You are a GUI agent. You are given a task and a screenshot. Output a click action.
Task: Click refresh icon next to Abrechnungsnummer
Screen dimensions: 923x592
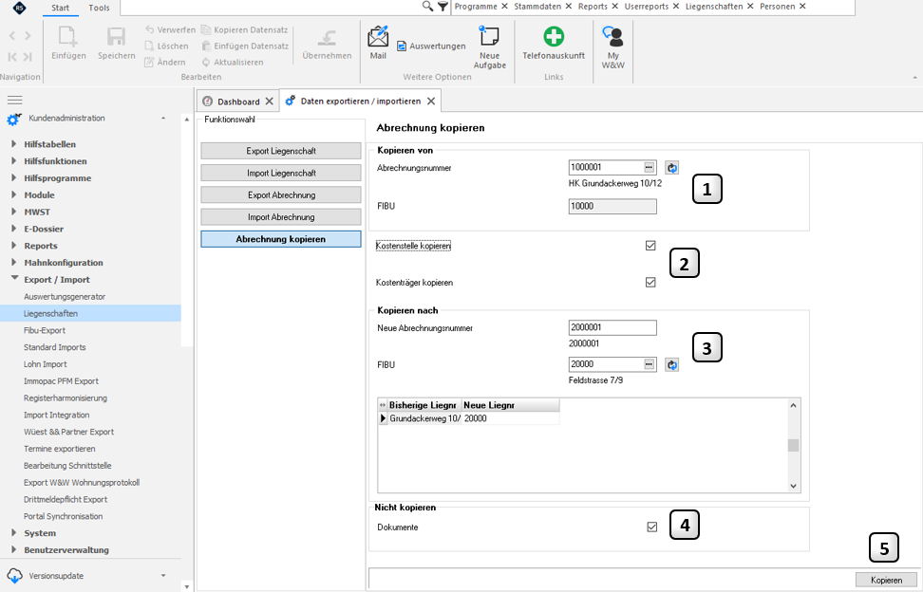(671, 168)
